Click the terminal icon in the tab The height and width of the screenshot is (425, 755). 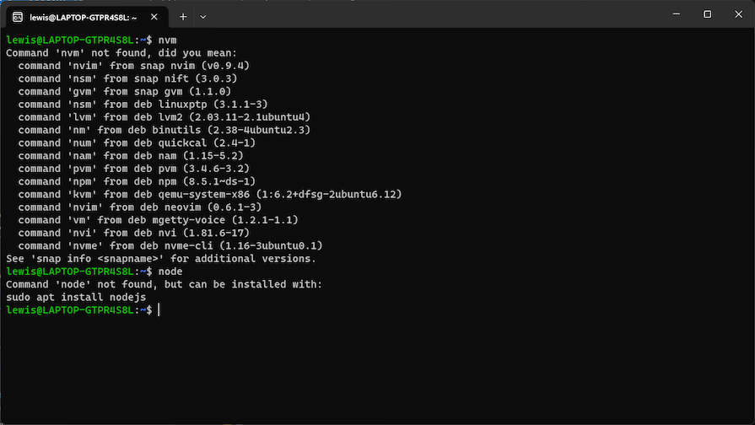(17, 16)
